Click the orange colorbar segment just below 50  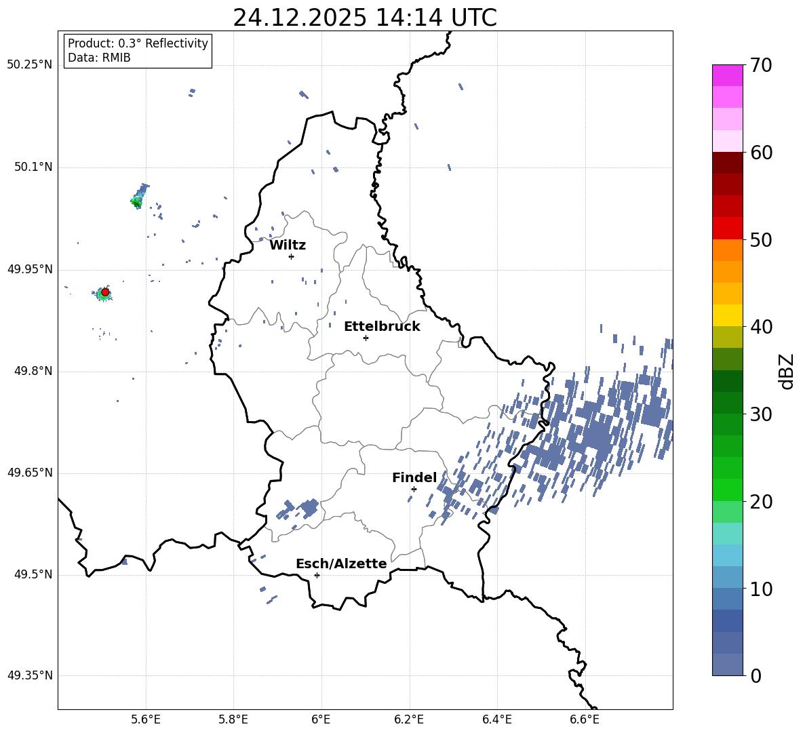(727, 250)
